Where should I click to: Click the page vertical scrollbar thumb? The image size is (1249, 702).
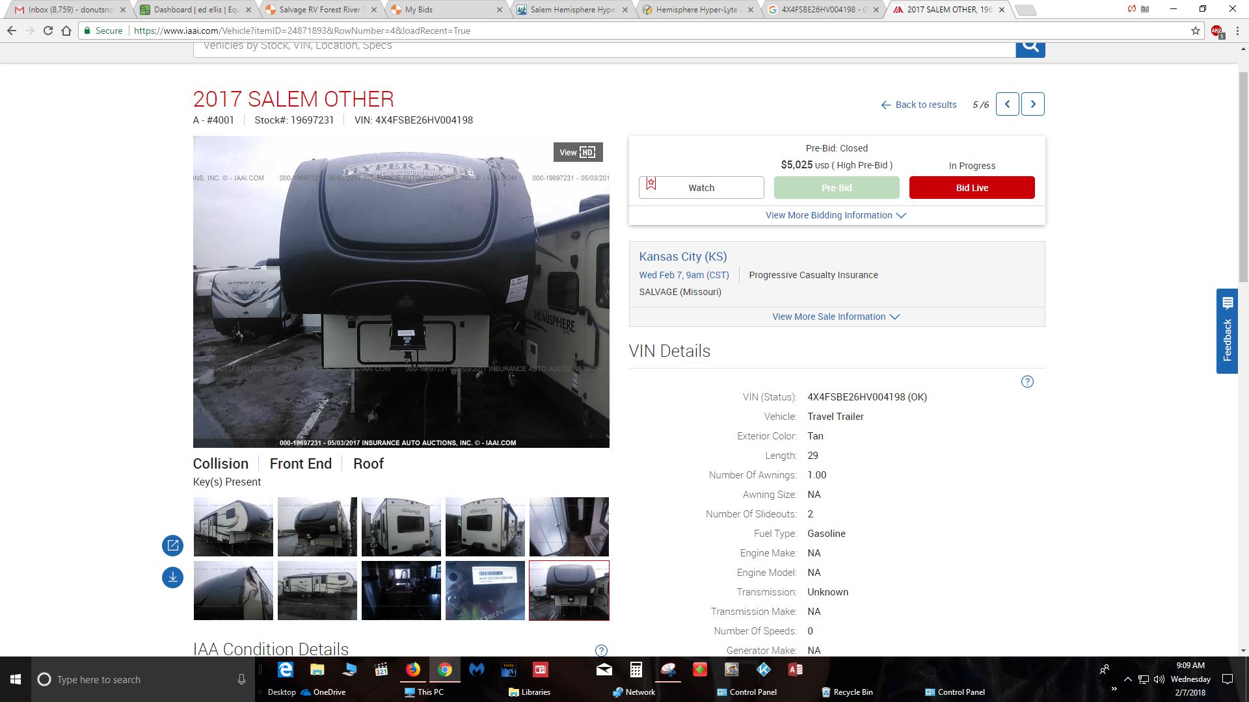pos(1243,175)
